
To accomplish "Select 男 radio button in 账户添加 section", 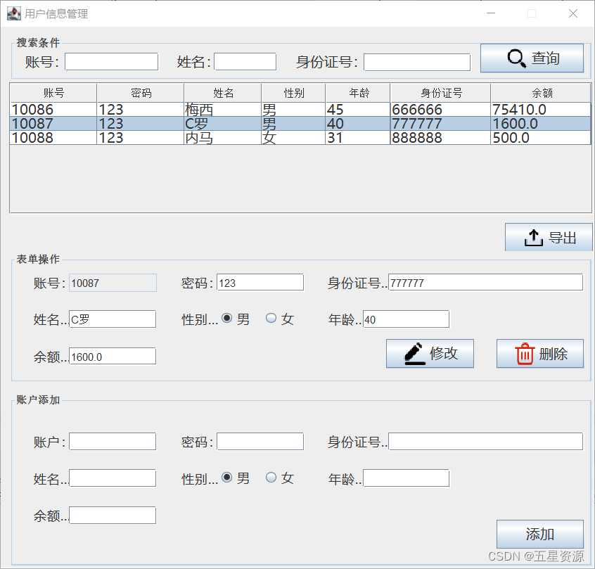I will pyautogui.click(x=226, y=478).
